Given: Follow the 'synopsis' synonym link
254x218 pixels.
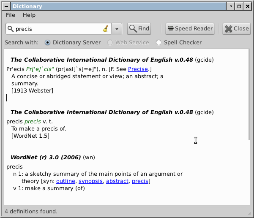Looking at the screenshot, I should click(90, 181).
